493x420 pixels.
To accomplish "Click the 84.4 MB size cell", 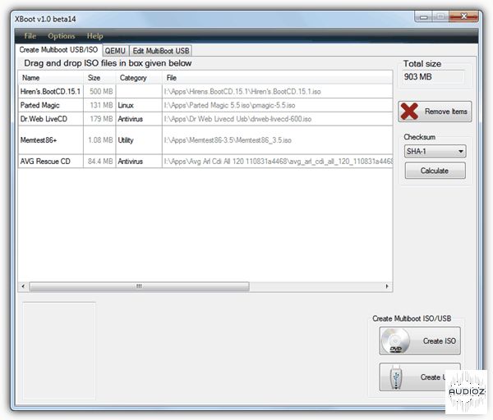I will pos(100,162).
